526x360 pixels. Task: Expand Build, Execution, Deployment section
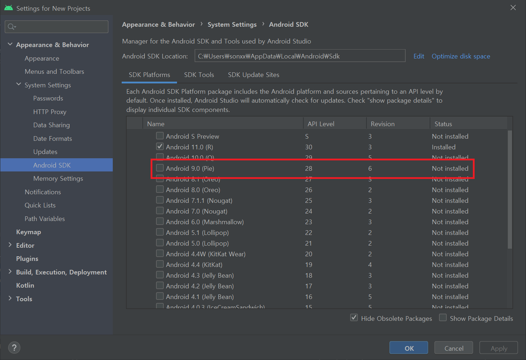[10, 272]
